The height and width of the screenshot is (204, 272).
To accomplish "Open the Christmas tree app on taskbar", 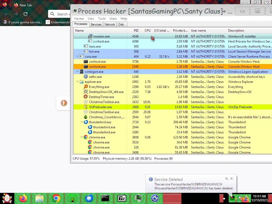I will click(x=72, y=199).
